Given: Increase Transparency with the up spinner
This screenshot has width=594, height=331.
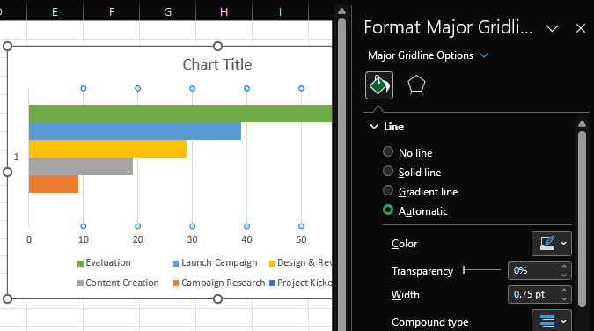Looking at the screenshot, I should (564, 267).
